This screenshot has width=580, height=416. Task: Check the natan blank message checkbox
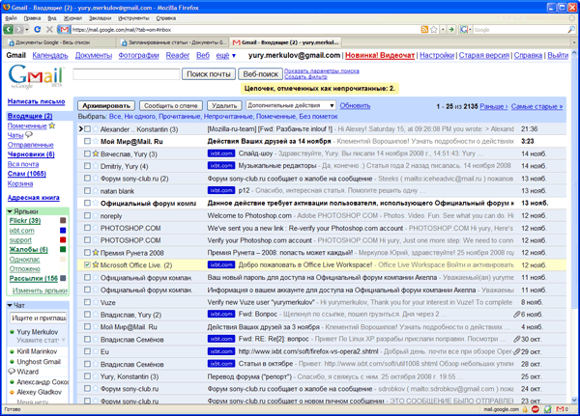[x=87, y=191]
